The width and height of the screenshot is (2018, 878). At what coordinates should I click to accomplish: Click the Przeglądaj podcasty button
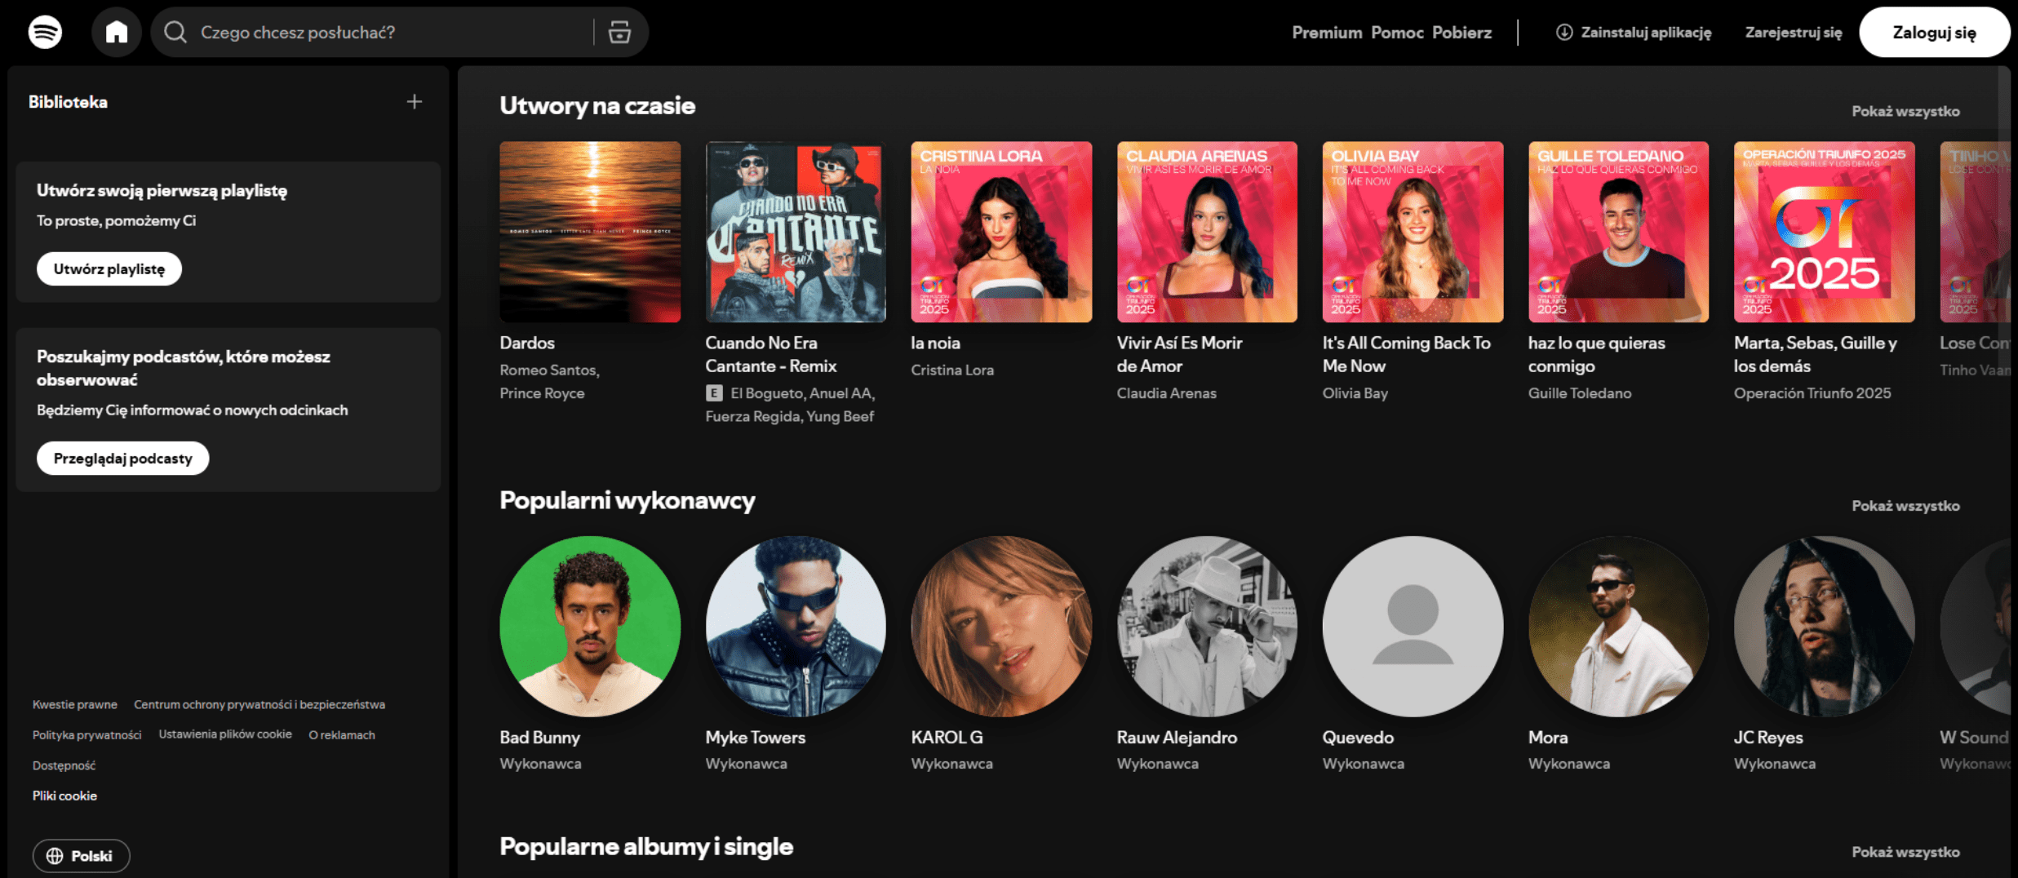123,459
